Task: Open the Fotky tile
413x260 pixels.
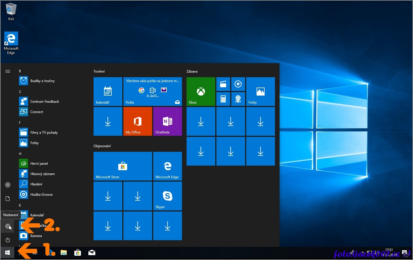Action: coord(260,92)
